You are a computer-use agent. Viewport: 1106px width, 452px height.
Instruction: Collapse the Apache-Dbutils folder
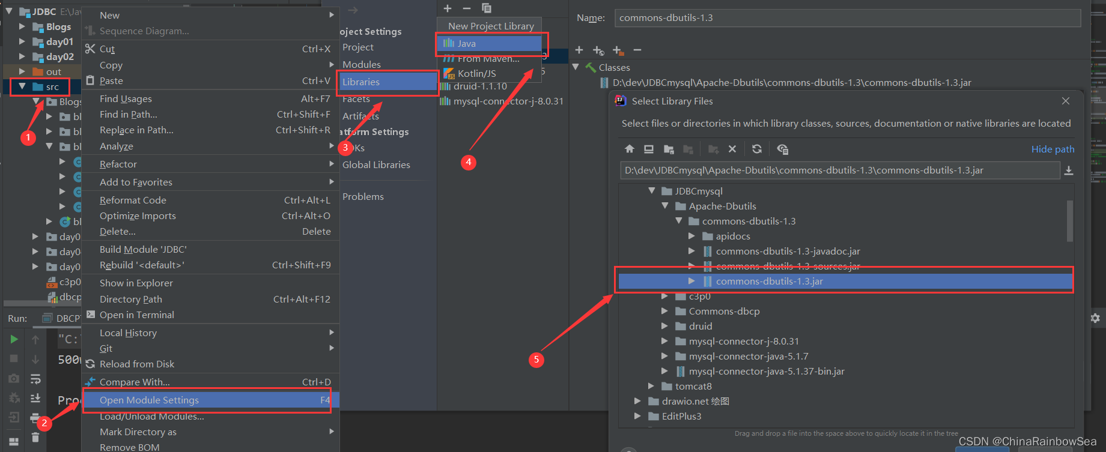(665, 206)
